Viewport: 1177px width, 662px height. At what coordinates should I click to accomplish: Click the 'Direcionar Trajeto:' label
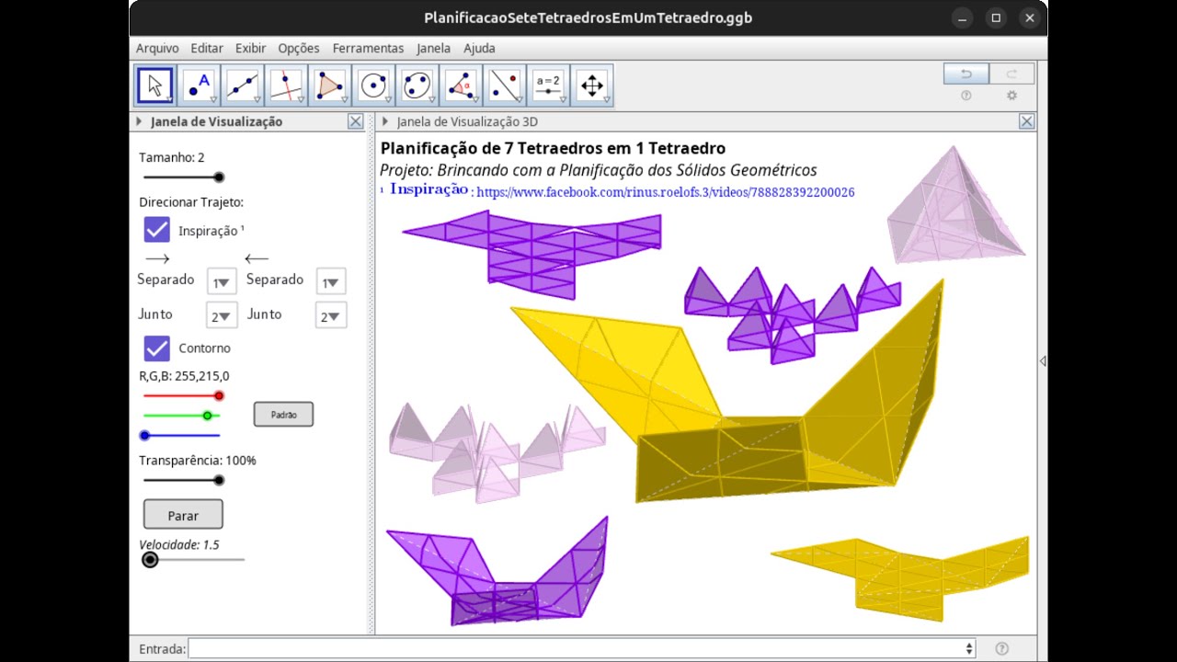191,201
